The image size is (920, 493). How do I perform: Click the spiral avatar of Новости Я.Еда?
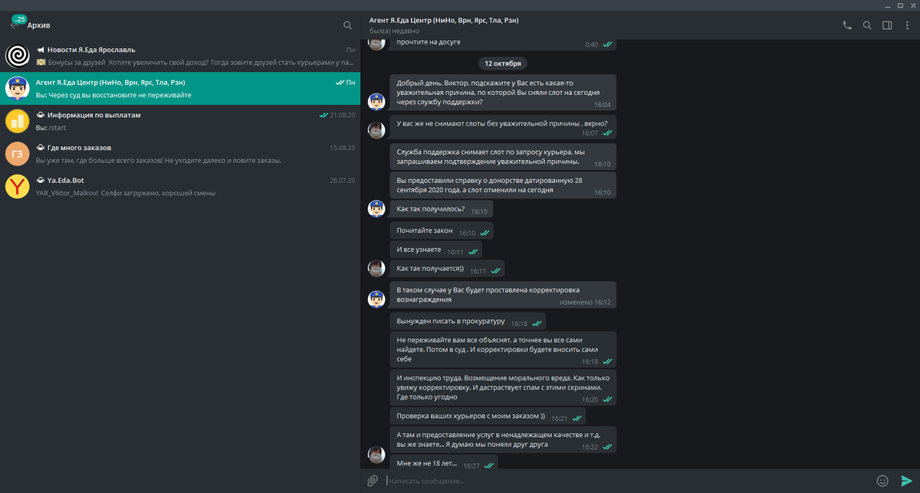click(x=17, y=55)
